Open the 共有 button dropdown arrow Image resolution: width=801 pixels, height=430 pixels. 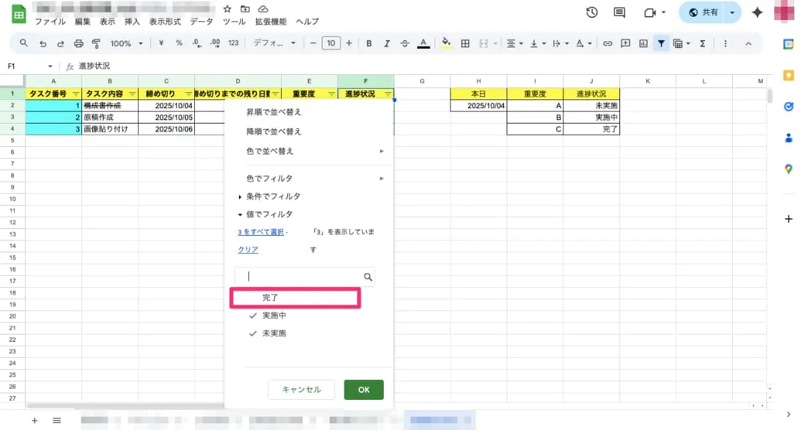tap(732, 12)
